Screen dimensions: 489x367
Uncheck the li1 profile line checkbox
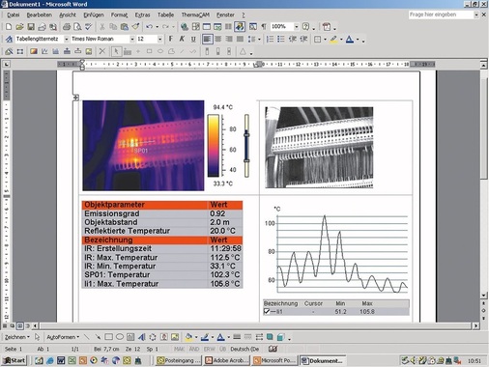point(267,311)
